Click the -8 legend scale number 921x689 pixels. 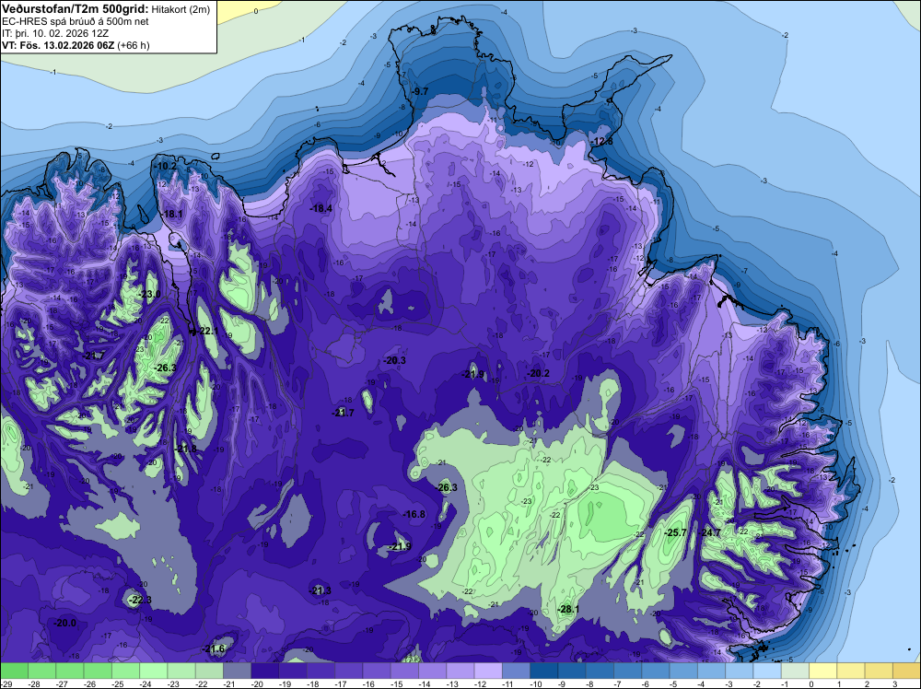(590, 683)
